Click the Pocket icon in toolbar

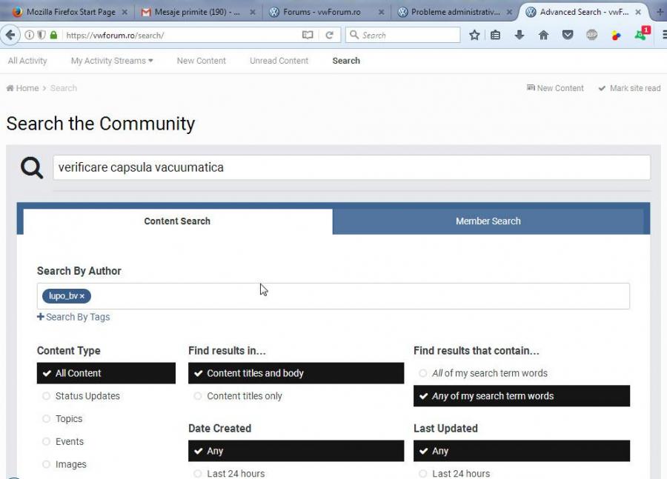click(568, 35)
